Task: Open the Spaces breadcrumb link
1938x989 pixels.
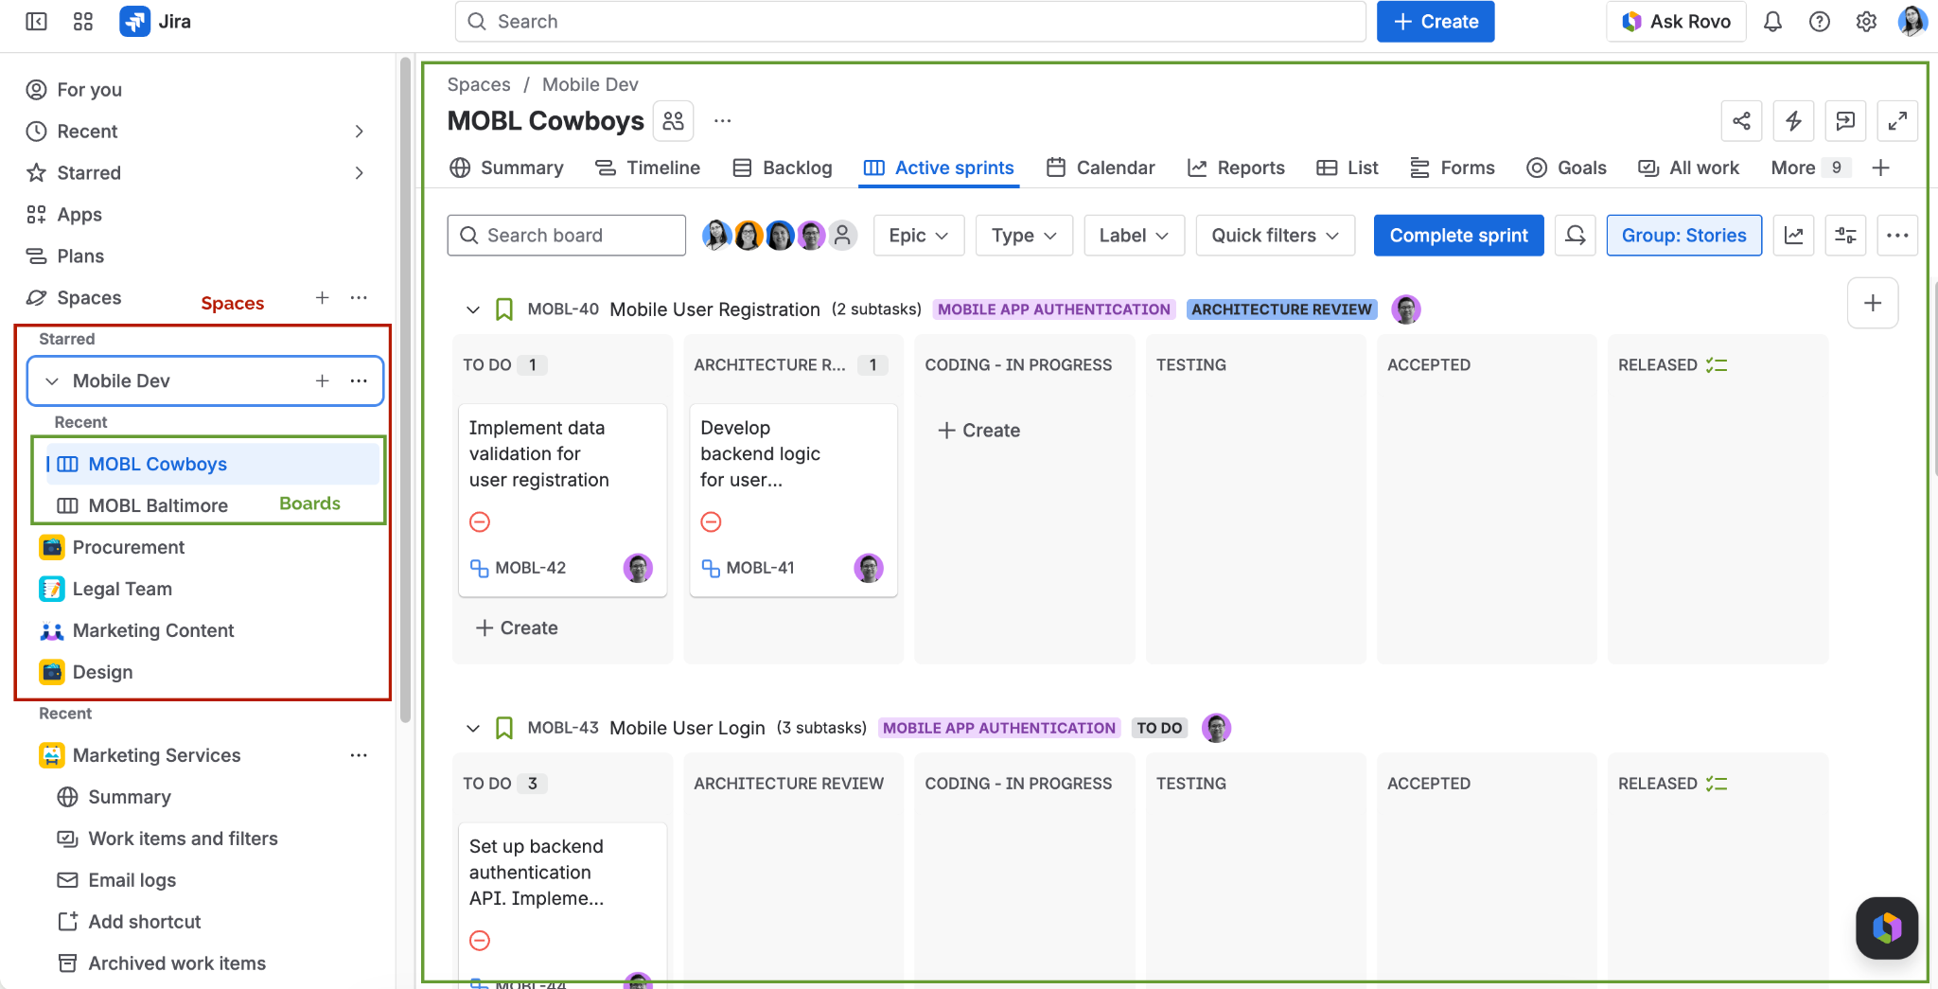Action: [479, 84]
